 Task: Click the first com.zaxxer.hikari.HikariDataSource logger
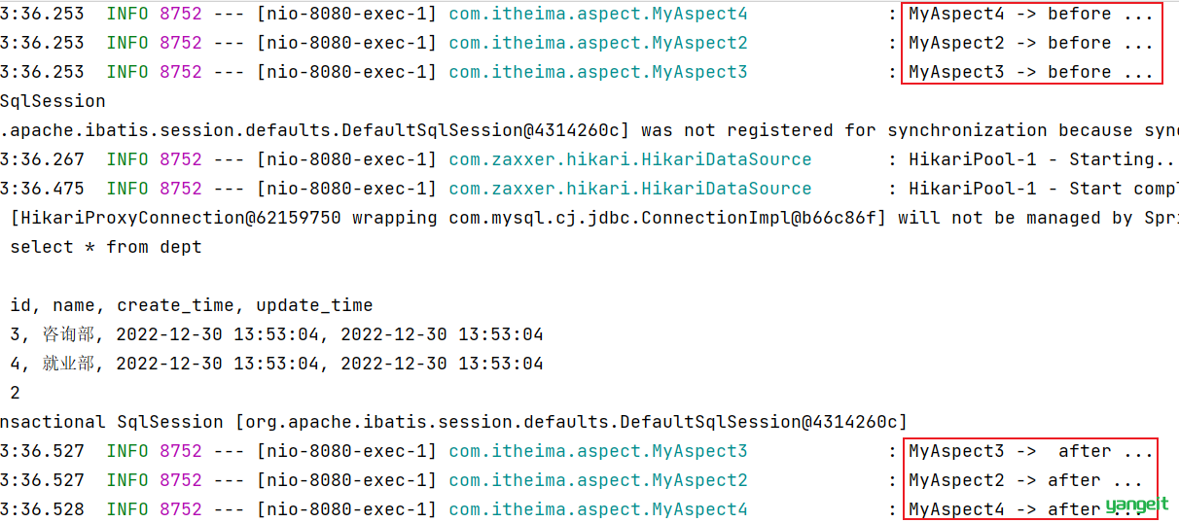point(630,159)
